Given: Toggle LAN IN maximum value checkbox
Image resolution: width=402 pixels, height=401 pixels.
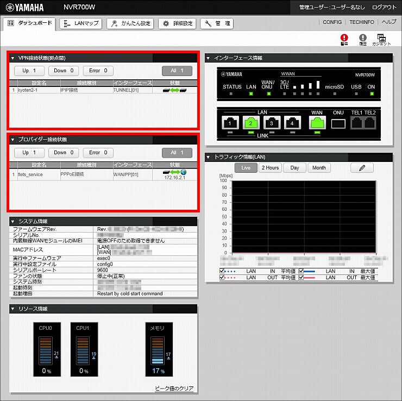Looking at the screenshot, I should pos(301,271).
